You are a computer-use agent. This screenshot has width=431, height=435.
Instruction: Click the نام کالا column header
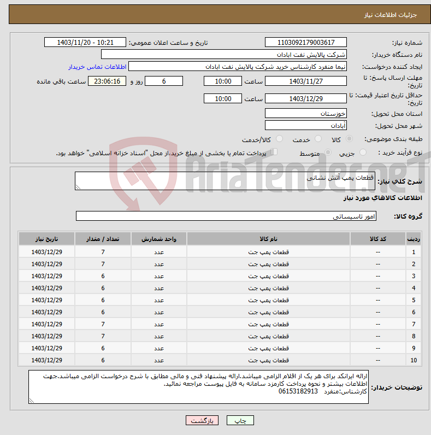(268, 239)
